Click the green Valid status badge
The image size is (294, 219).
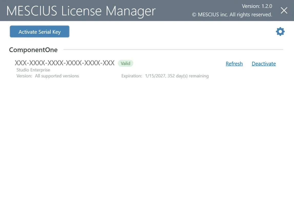(x=126, y=64)
